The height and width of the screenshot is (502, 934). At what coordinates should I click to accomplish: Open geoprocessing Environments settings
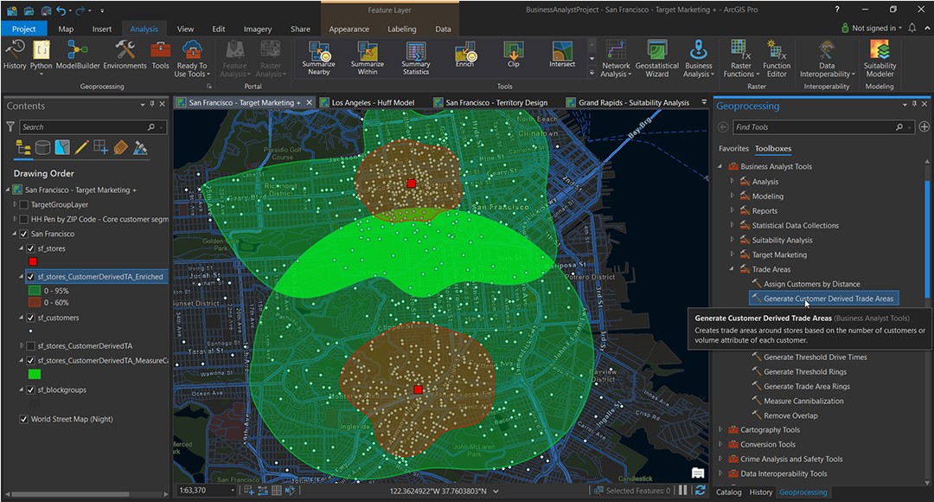[125, 55]
